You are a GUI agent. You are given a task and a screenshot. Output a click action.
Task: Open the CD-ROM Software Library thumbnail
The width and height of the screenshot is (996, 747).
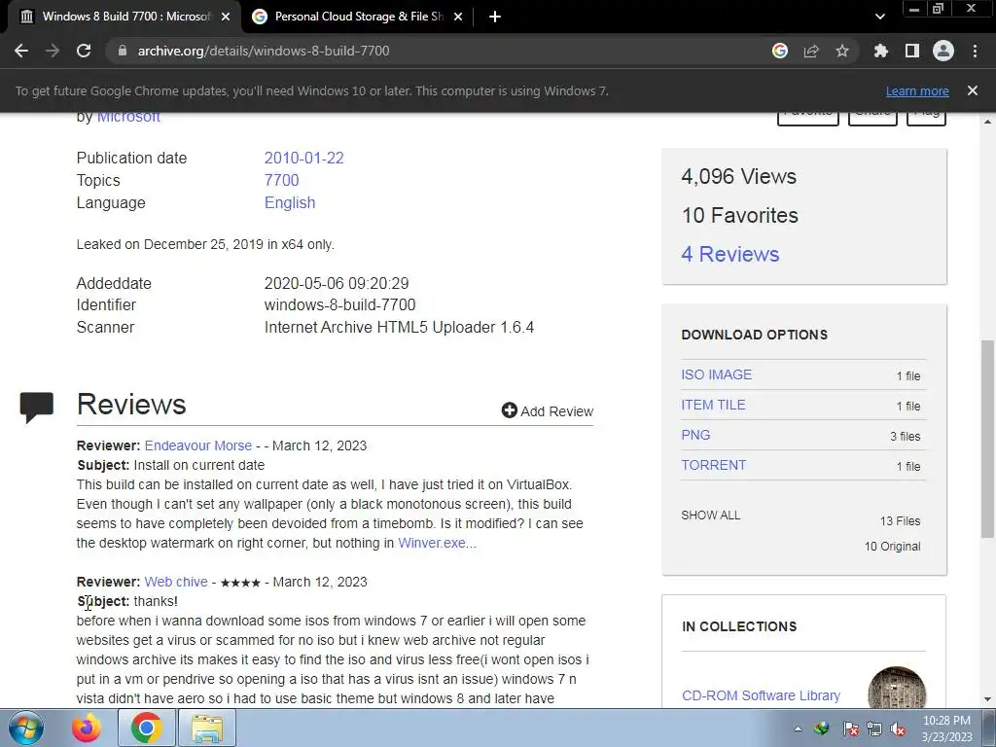(897, 689)
